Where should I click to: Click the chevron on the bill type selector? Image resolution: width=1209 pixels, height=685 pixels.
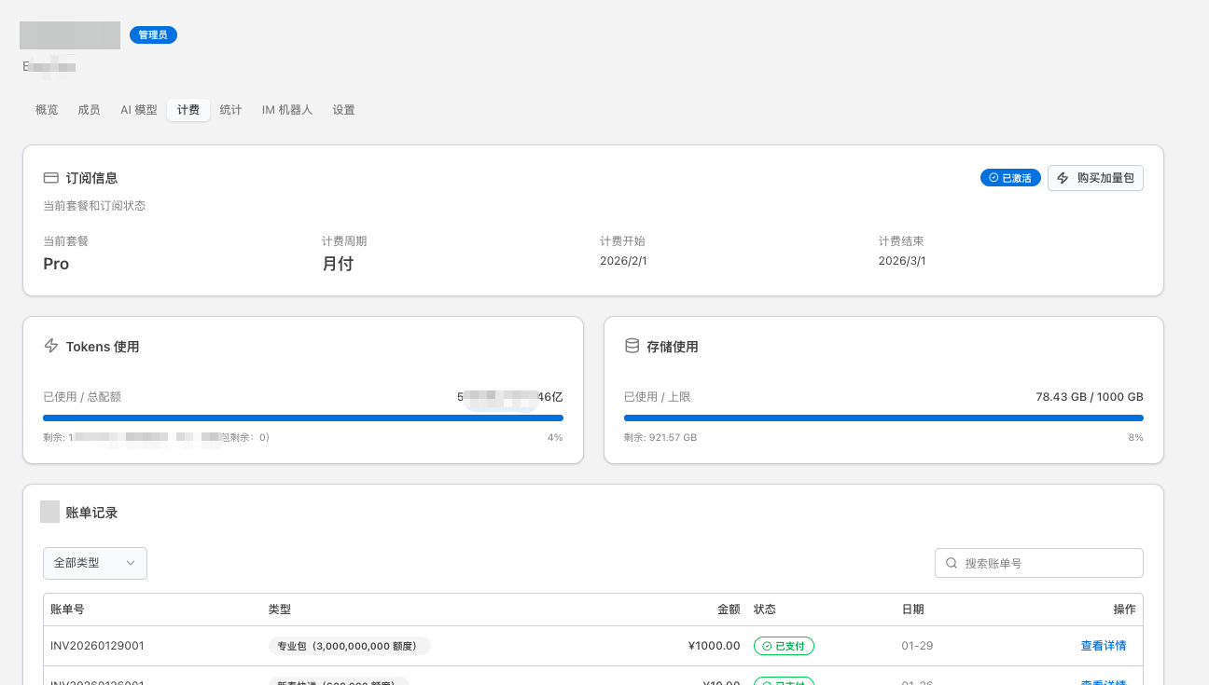[x=132, y=563]
